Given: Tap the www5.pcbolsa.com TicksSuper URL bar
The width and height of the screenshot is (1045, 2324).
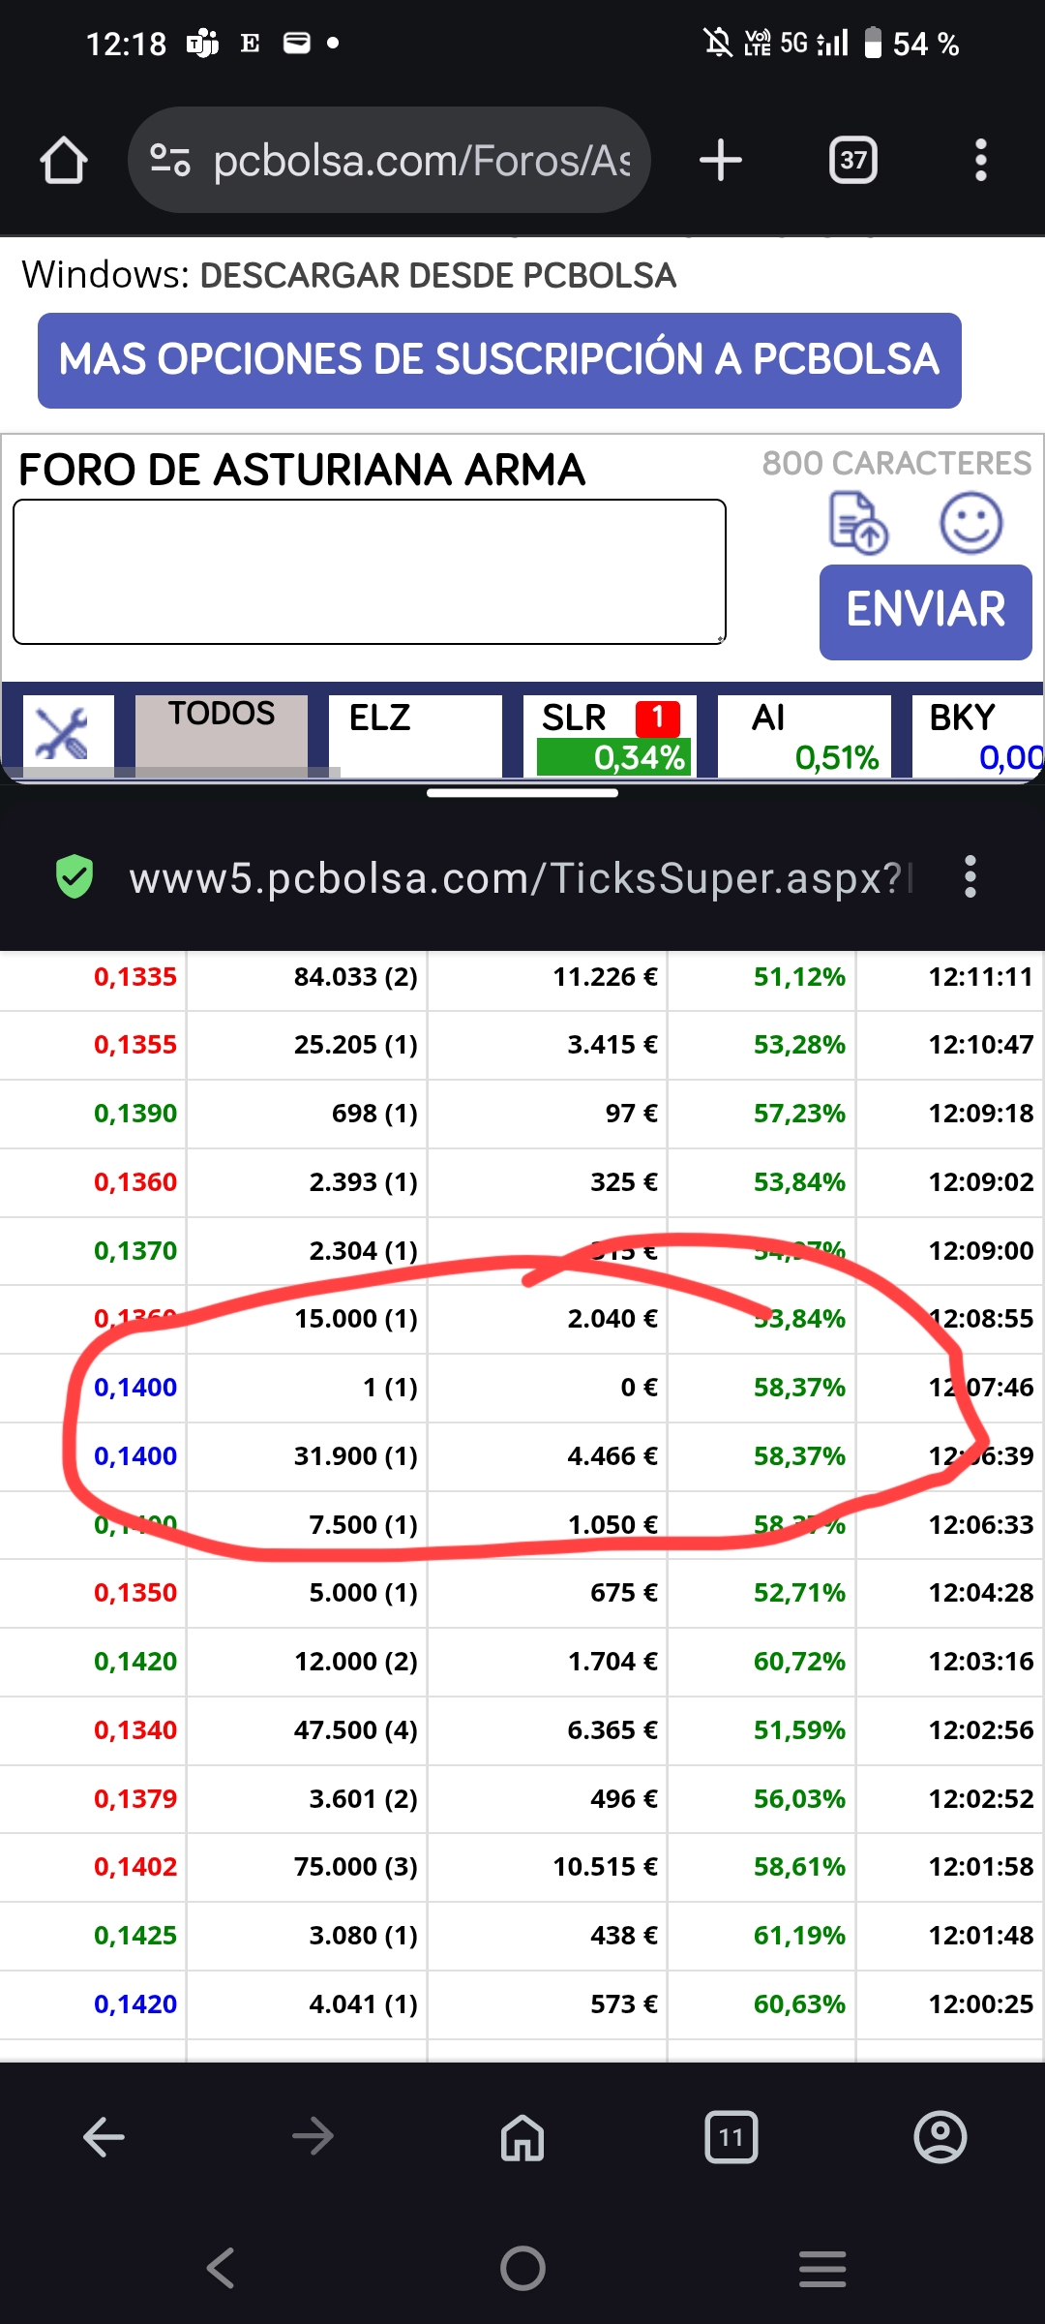Looking at the screenshot, I should [522, 877].
